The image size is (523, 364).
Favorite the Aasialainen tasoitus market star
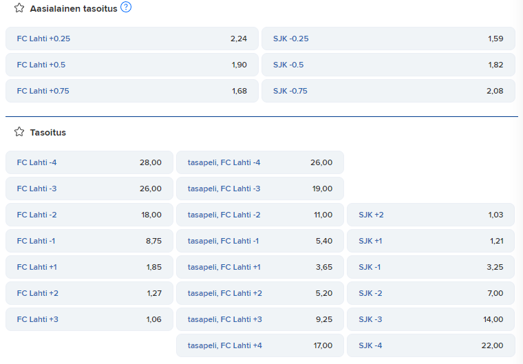click(x=19, y=8)
